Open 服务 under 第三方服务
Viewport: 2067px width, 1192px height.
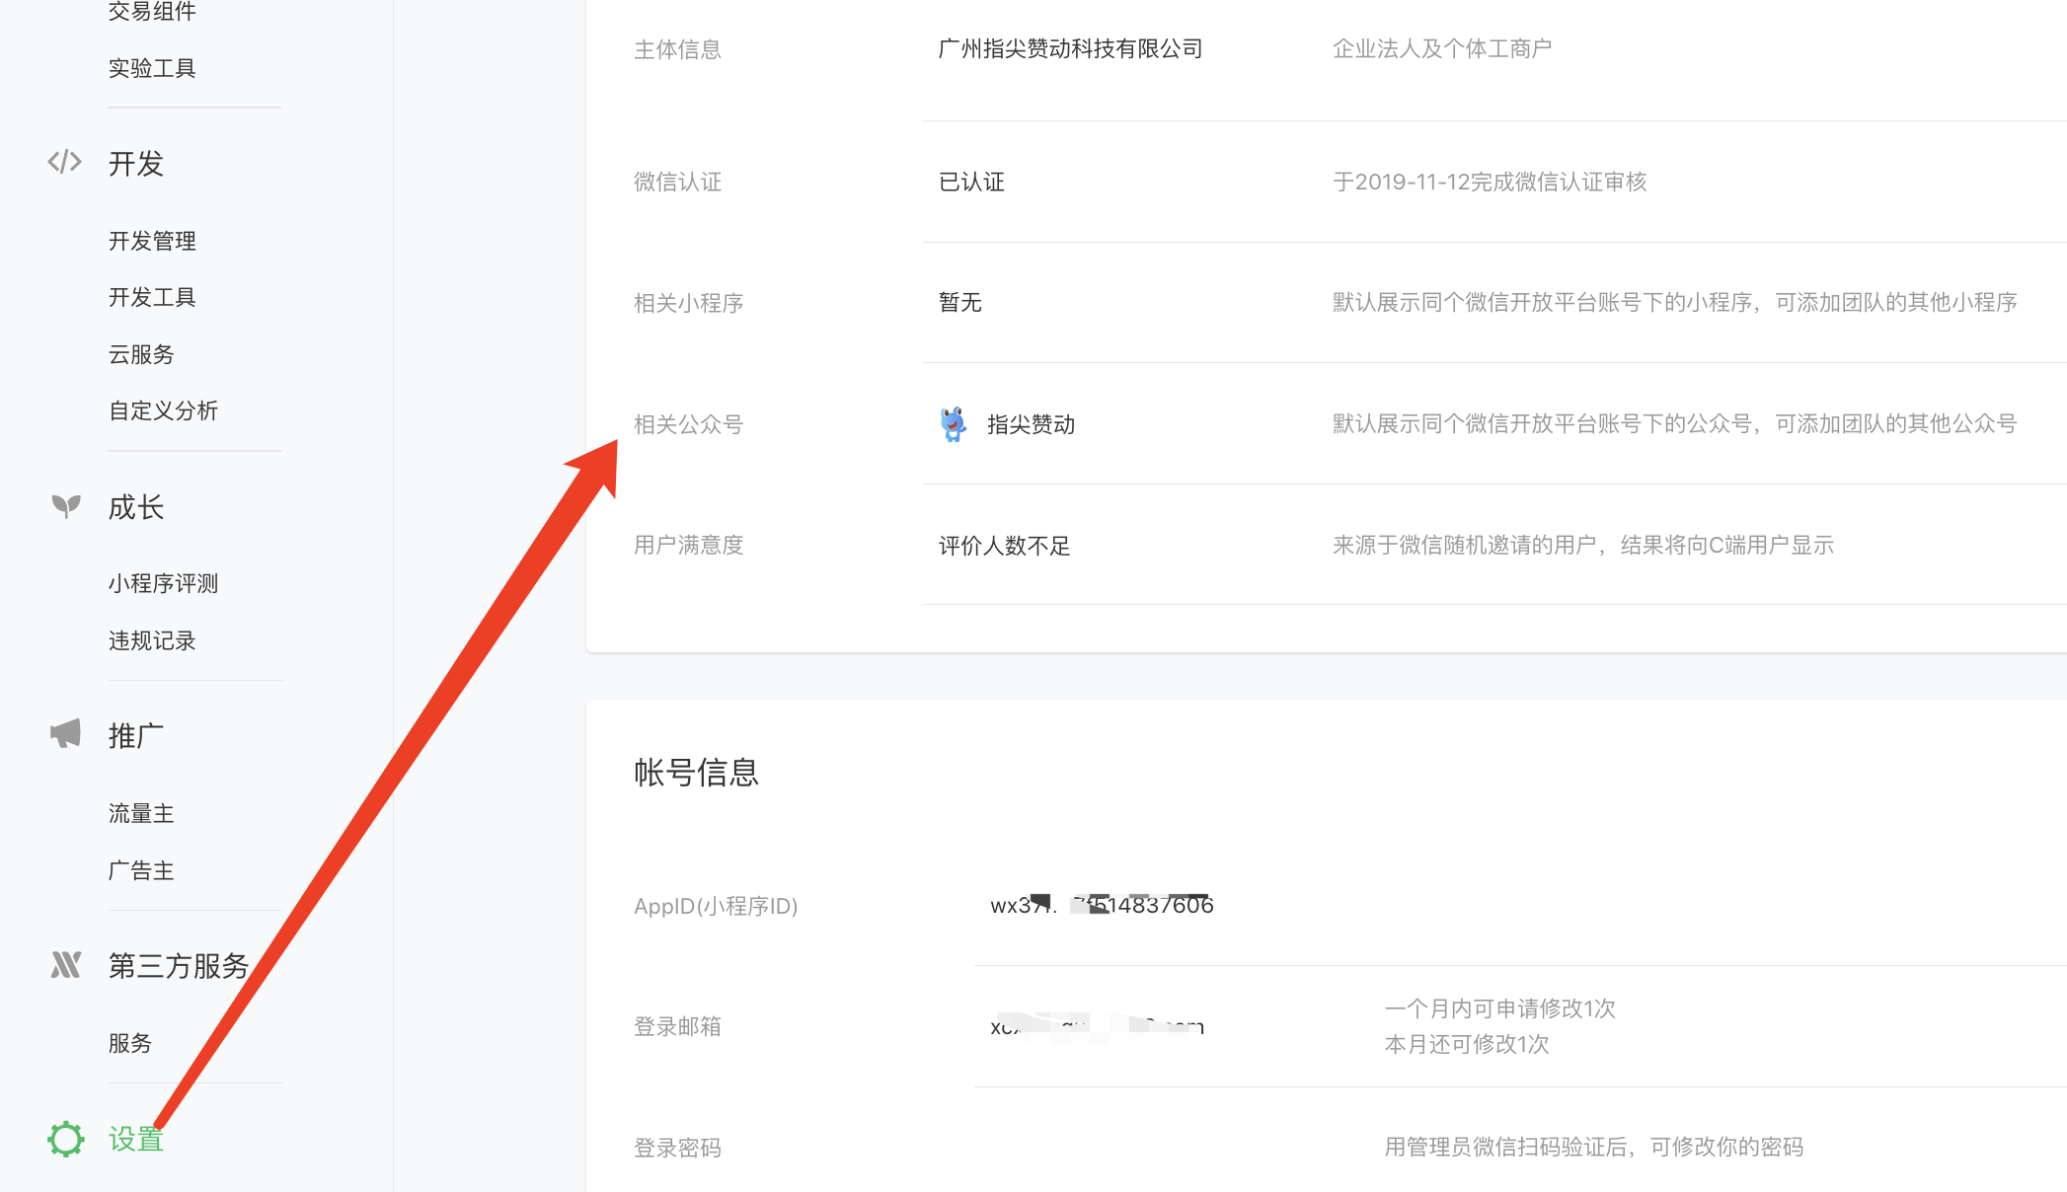click(x=130, y=1043)
